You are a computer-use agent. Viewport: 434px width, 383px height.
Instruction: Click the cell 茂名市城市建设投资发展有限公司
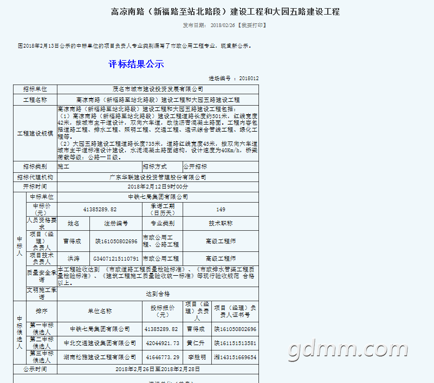pyautogui.click(x=158, y=89)
